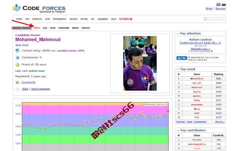Click the Send message link
The image size is (242, 151).
40,89
